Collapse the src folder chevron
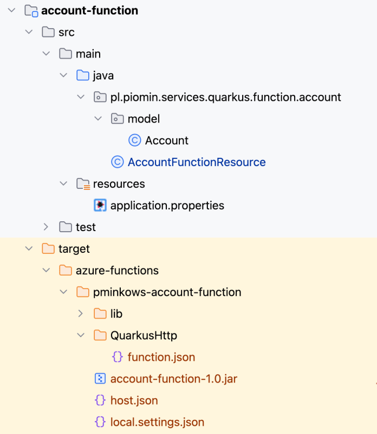Viewport: 377px width, 434px height. (x=29, y=33)
